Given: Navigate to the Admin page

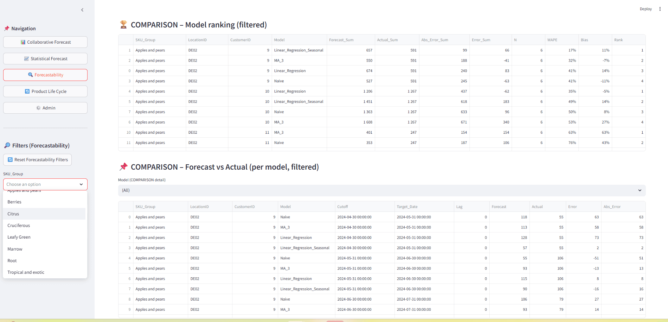Looking at the screenshot, I should pyautogui.click(x=45, y=108).
